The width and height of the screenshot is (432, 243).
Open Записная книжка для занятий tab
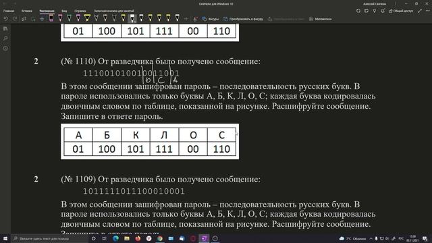114,11
